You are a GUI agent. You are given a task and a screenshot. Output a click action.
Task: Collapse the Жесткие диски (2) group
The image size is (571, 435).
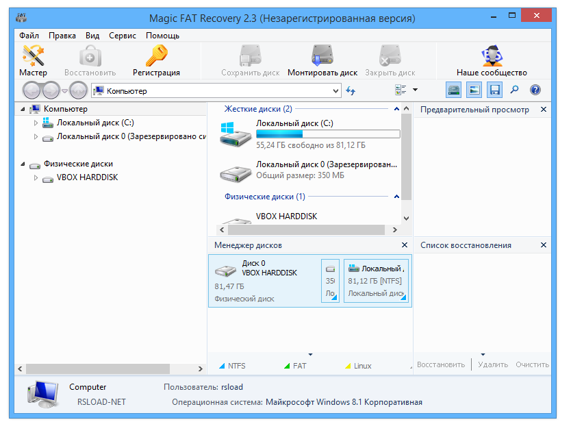pyautogui.click(x=396, y=109)
